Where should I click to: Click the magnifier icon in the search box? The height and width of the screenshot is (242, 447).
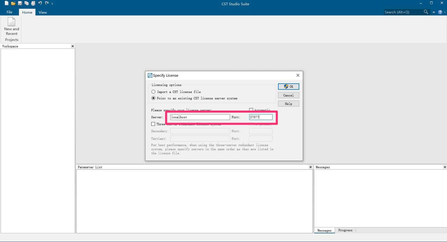(426, 12)
